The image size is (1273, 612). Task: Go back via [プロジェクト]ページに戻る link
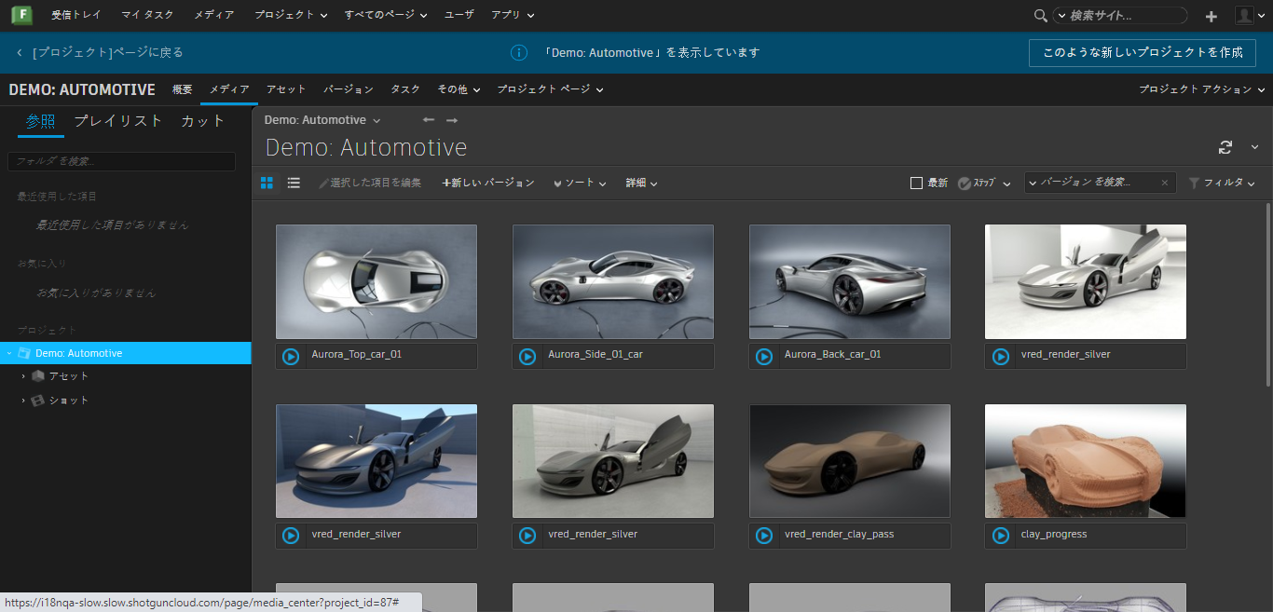point(99,53)
